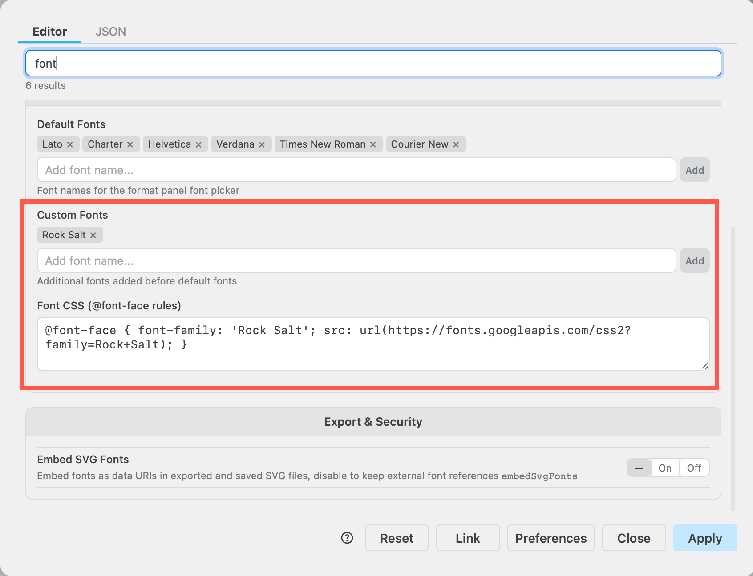Remove the Lato font tag
Image resolution: width=753 pixels, height=576 pixels.
(x=70, y=144)
